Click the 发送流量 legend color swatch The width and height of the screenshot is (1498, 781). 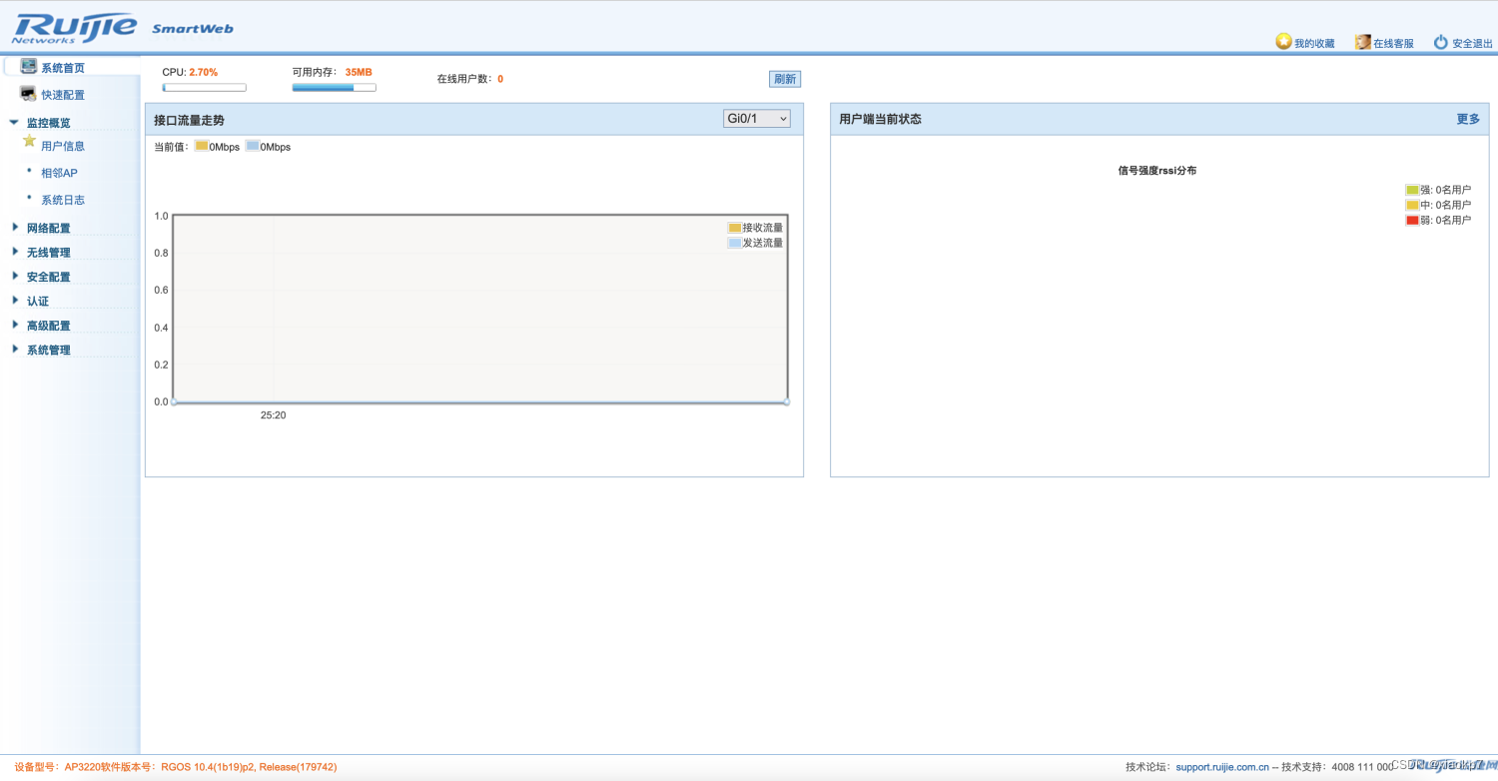point(734,243)
